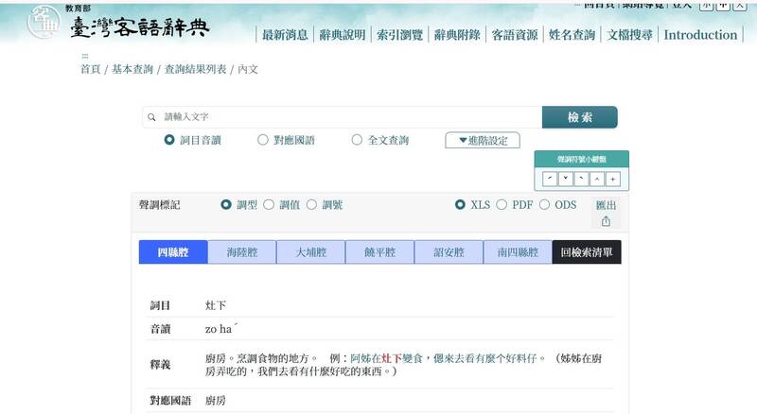The width and height of the screenshot is (757, 414).
Task: Open the 姓名查詢 menu
Action: pyautogui.click(x=572, y=35)
